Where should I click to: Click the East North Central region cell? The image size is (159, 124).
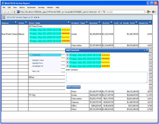pyautogui.click(x=10, y=34)
